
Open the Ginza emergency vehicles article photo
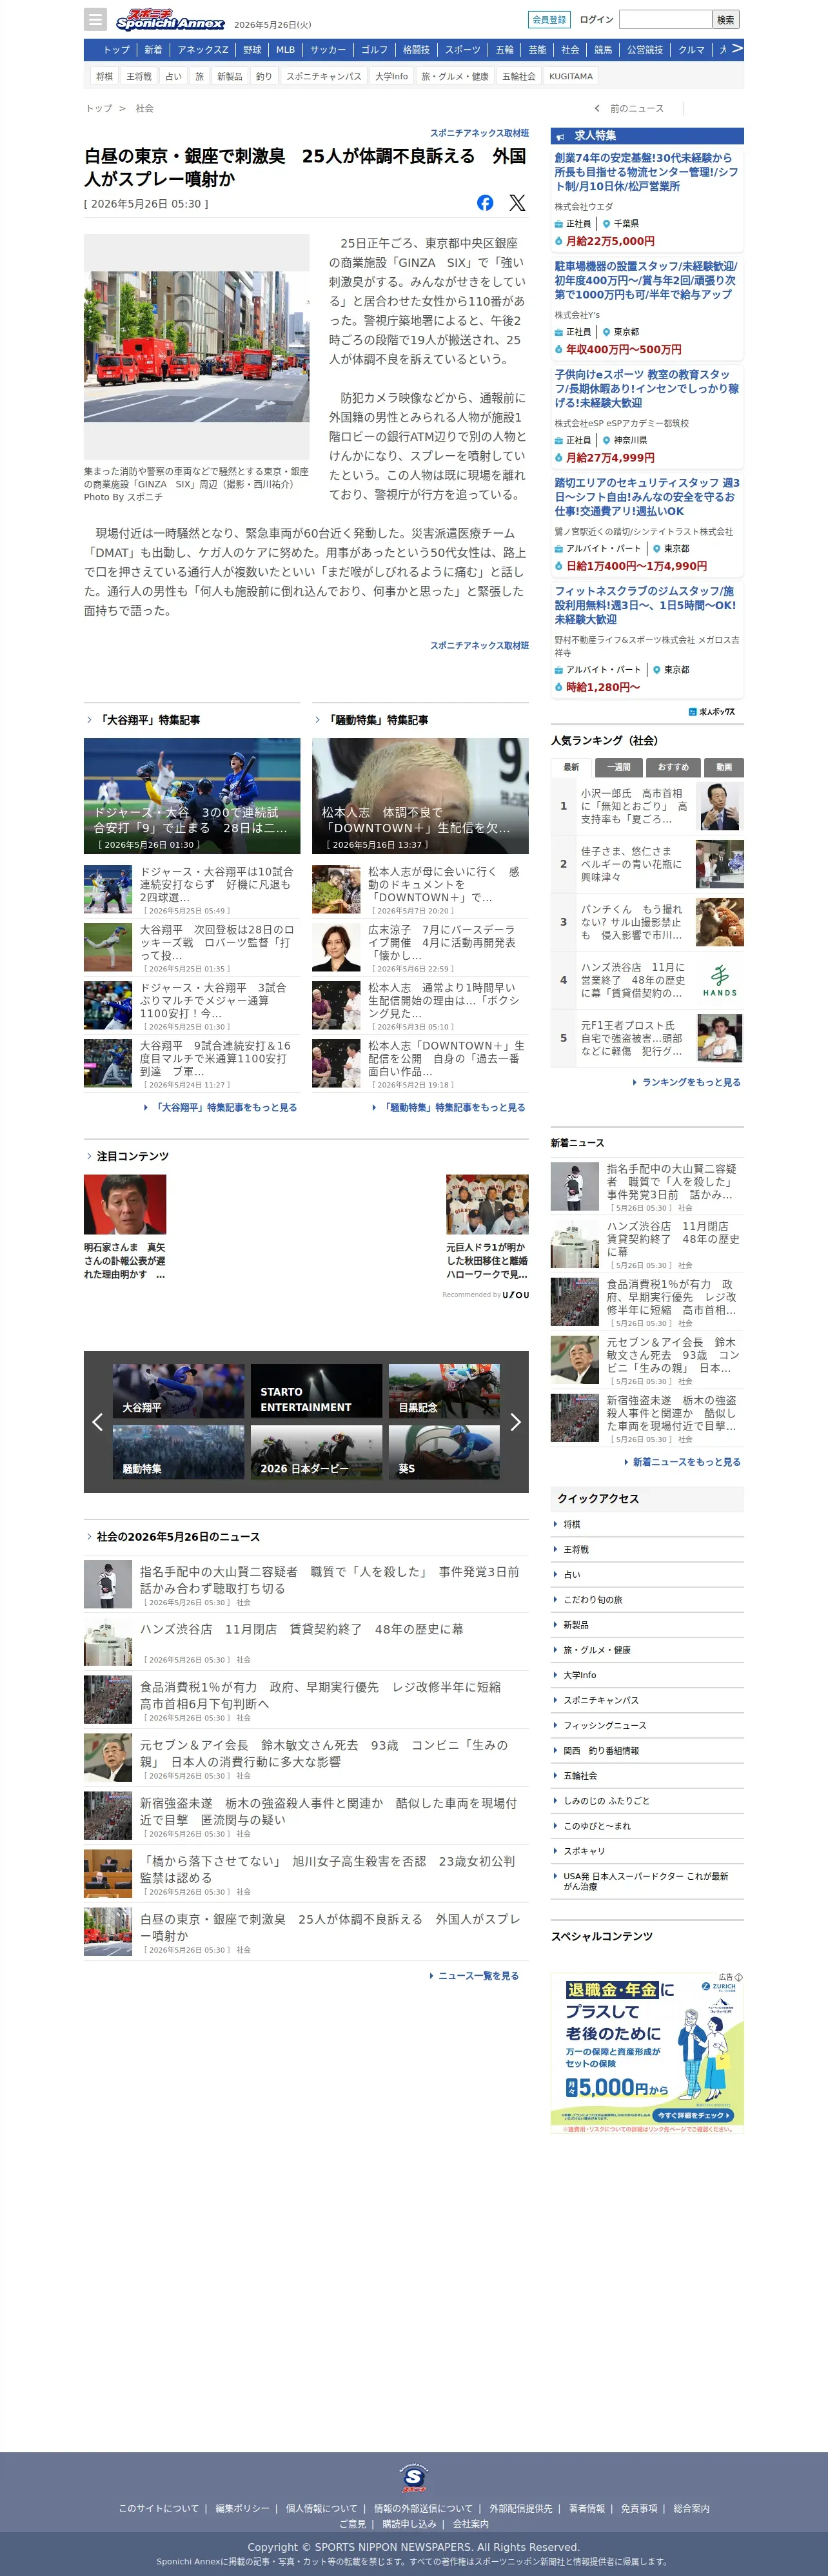pyautogui.click(x=196, y=346)
